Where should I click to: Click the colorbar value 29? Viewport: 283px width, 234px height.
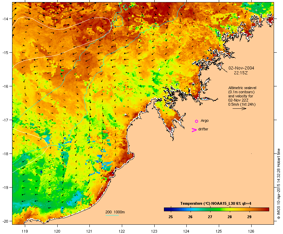tap(249, 217)
